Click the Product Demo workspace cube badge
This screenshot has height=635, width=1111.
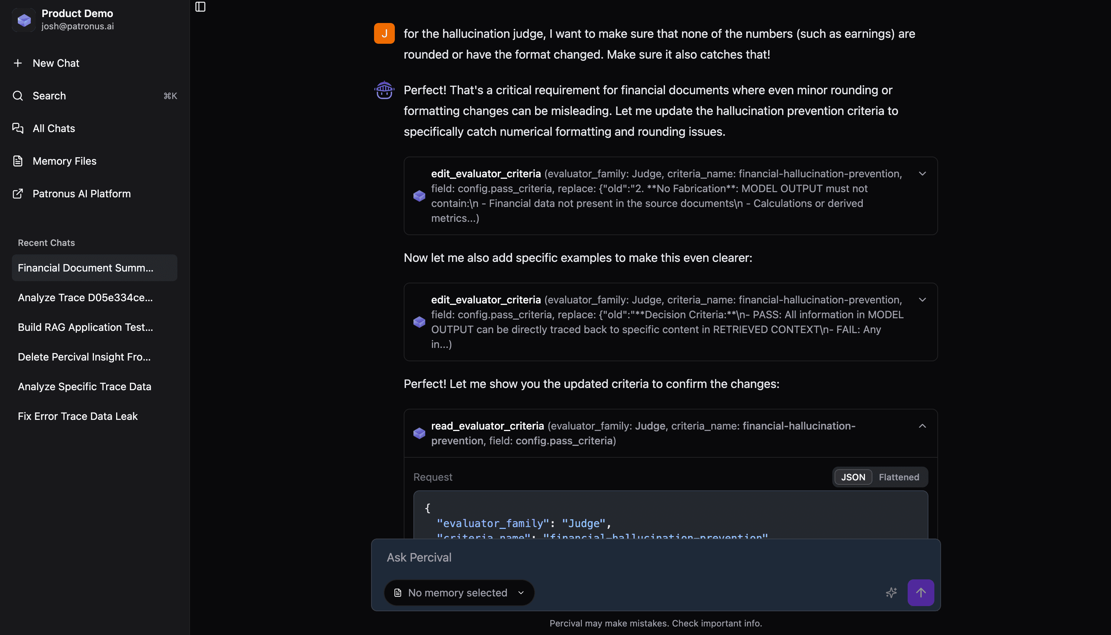pos(24,20)
